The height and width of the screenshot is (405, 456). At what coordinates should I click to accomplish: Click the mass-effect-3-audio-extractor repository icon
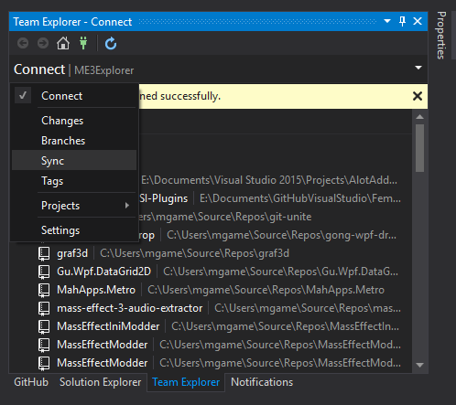pos(44,309)
